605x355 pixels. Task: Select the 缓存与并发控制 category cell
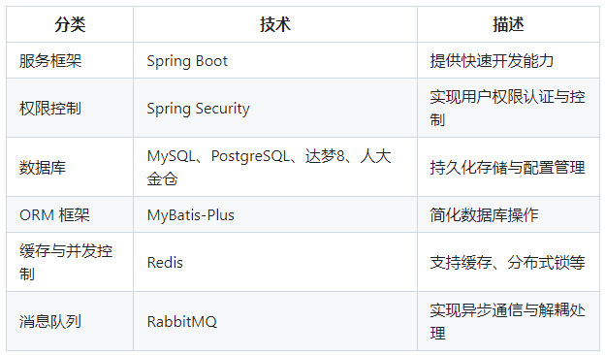[x=70, y=262]
